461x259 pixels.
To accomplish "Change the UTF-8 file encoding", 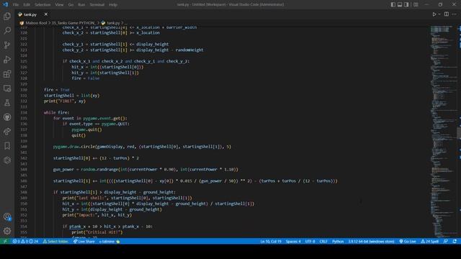I will coord(310,242).
